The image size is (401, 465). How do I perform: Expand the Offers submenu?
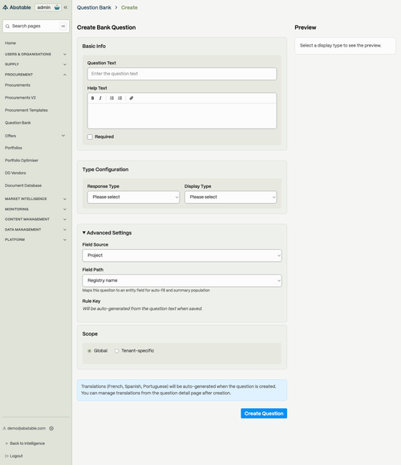(x=35, y=136)
